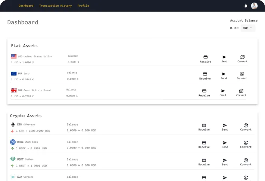
Task: Click the Tether USDT logo
Action: [13, 159]
